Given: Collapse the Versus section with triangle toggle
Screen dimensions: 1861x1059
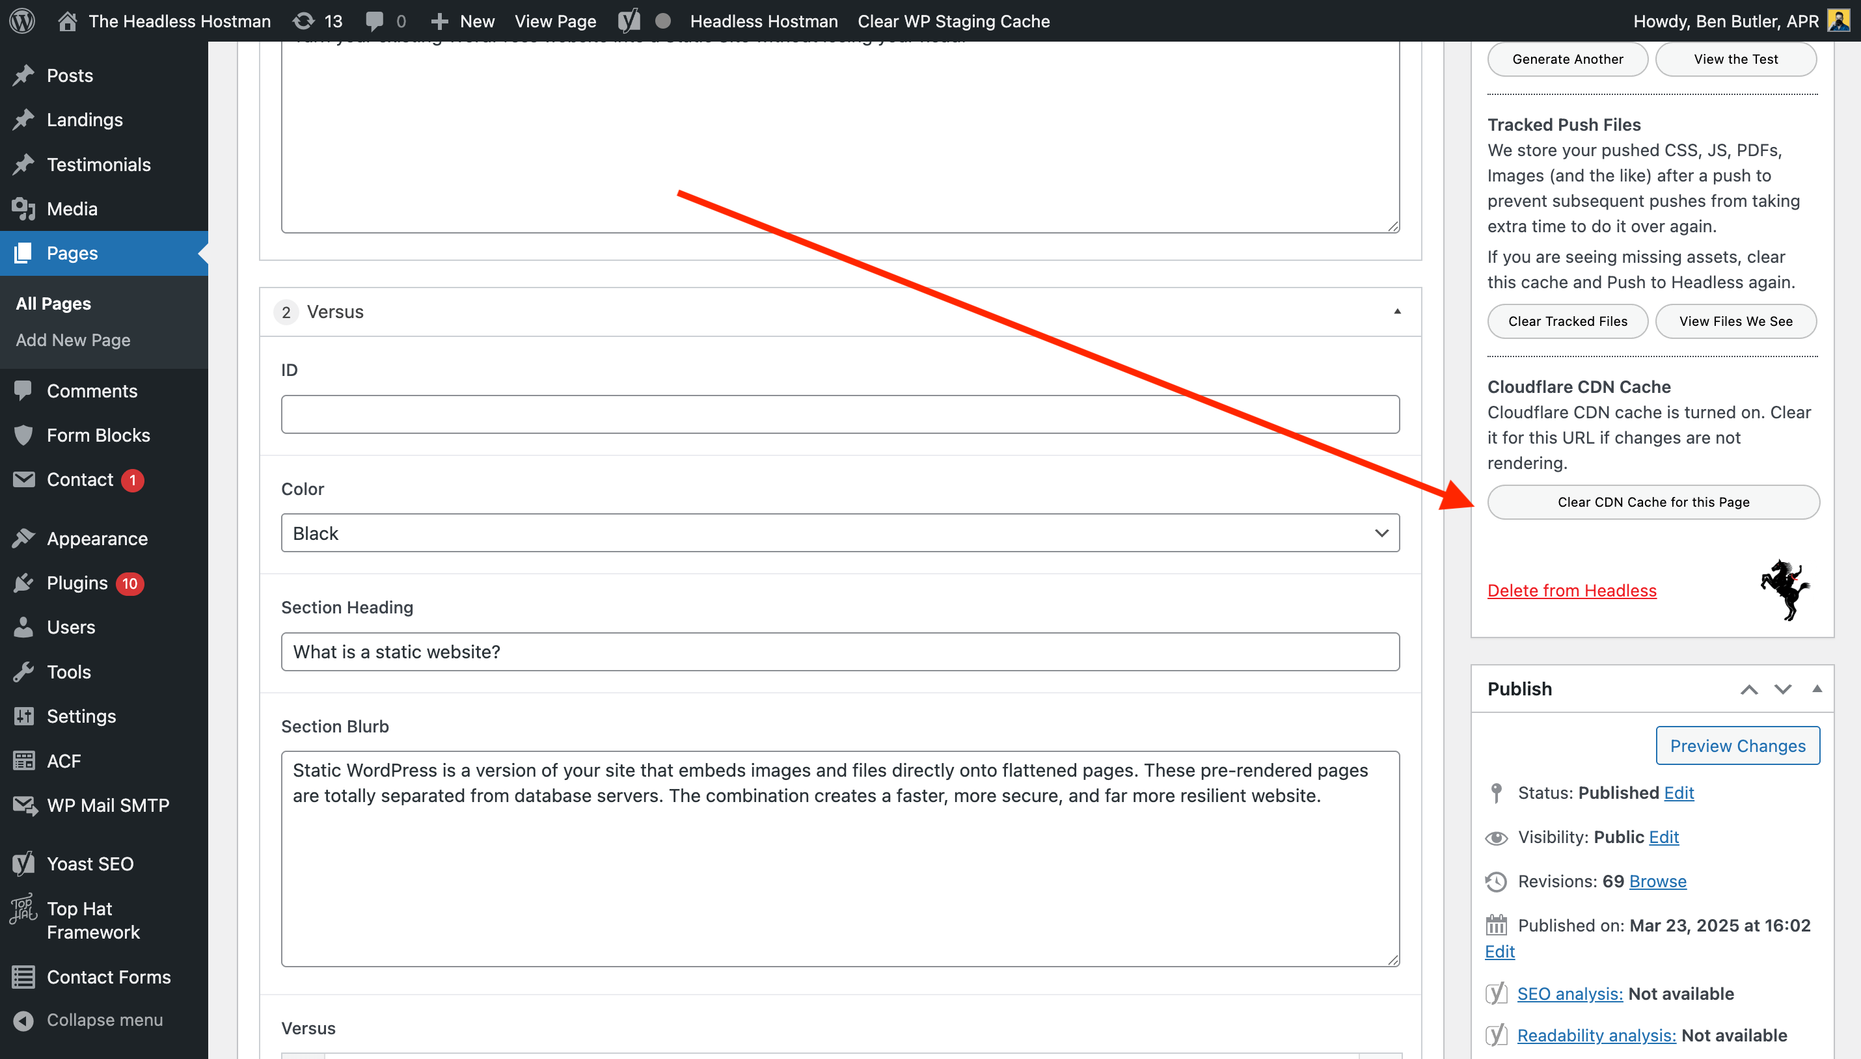Looking at the screenshot, I should [1397, 312].
